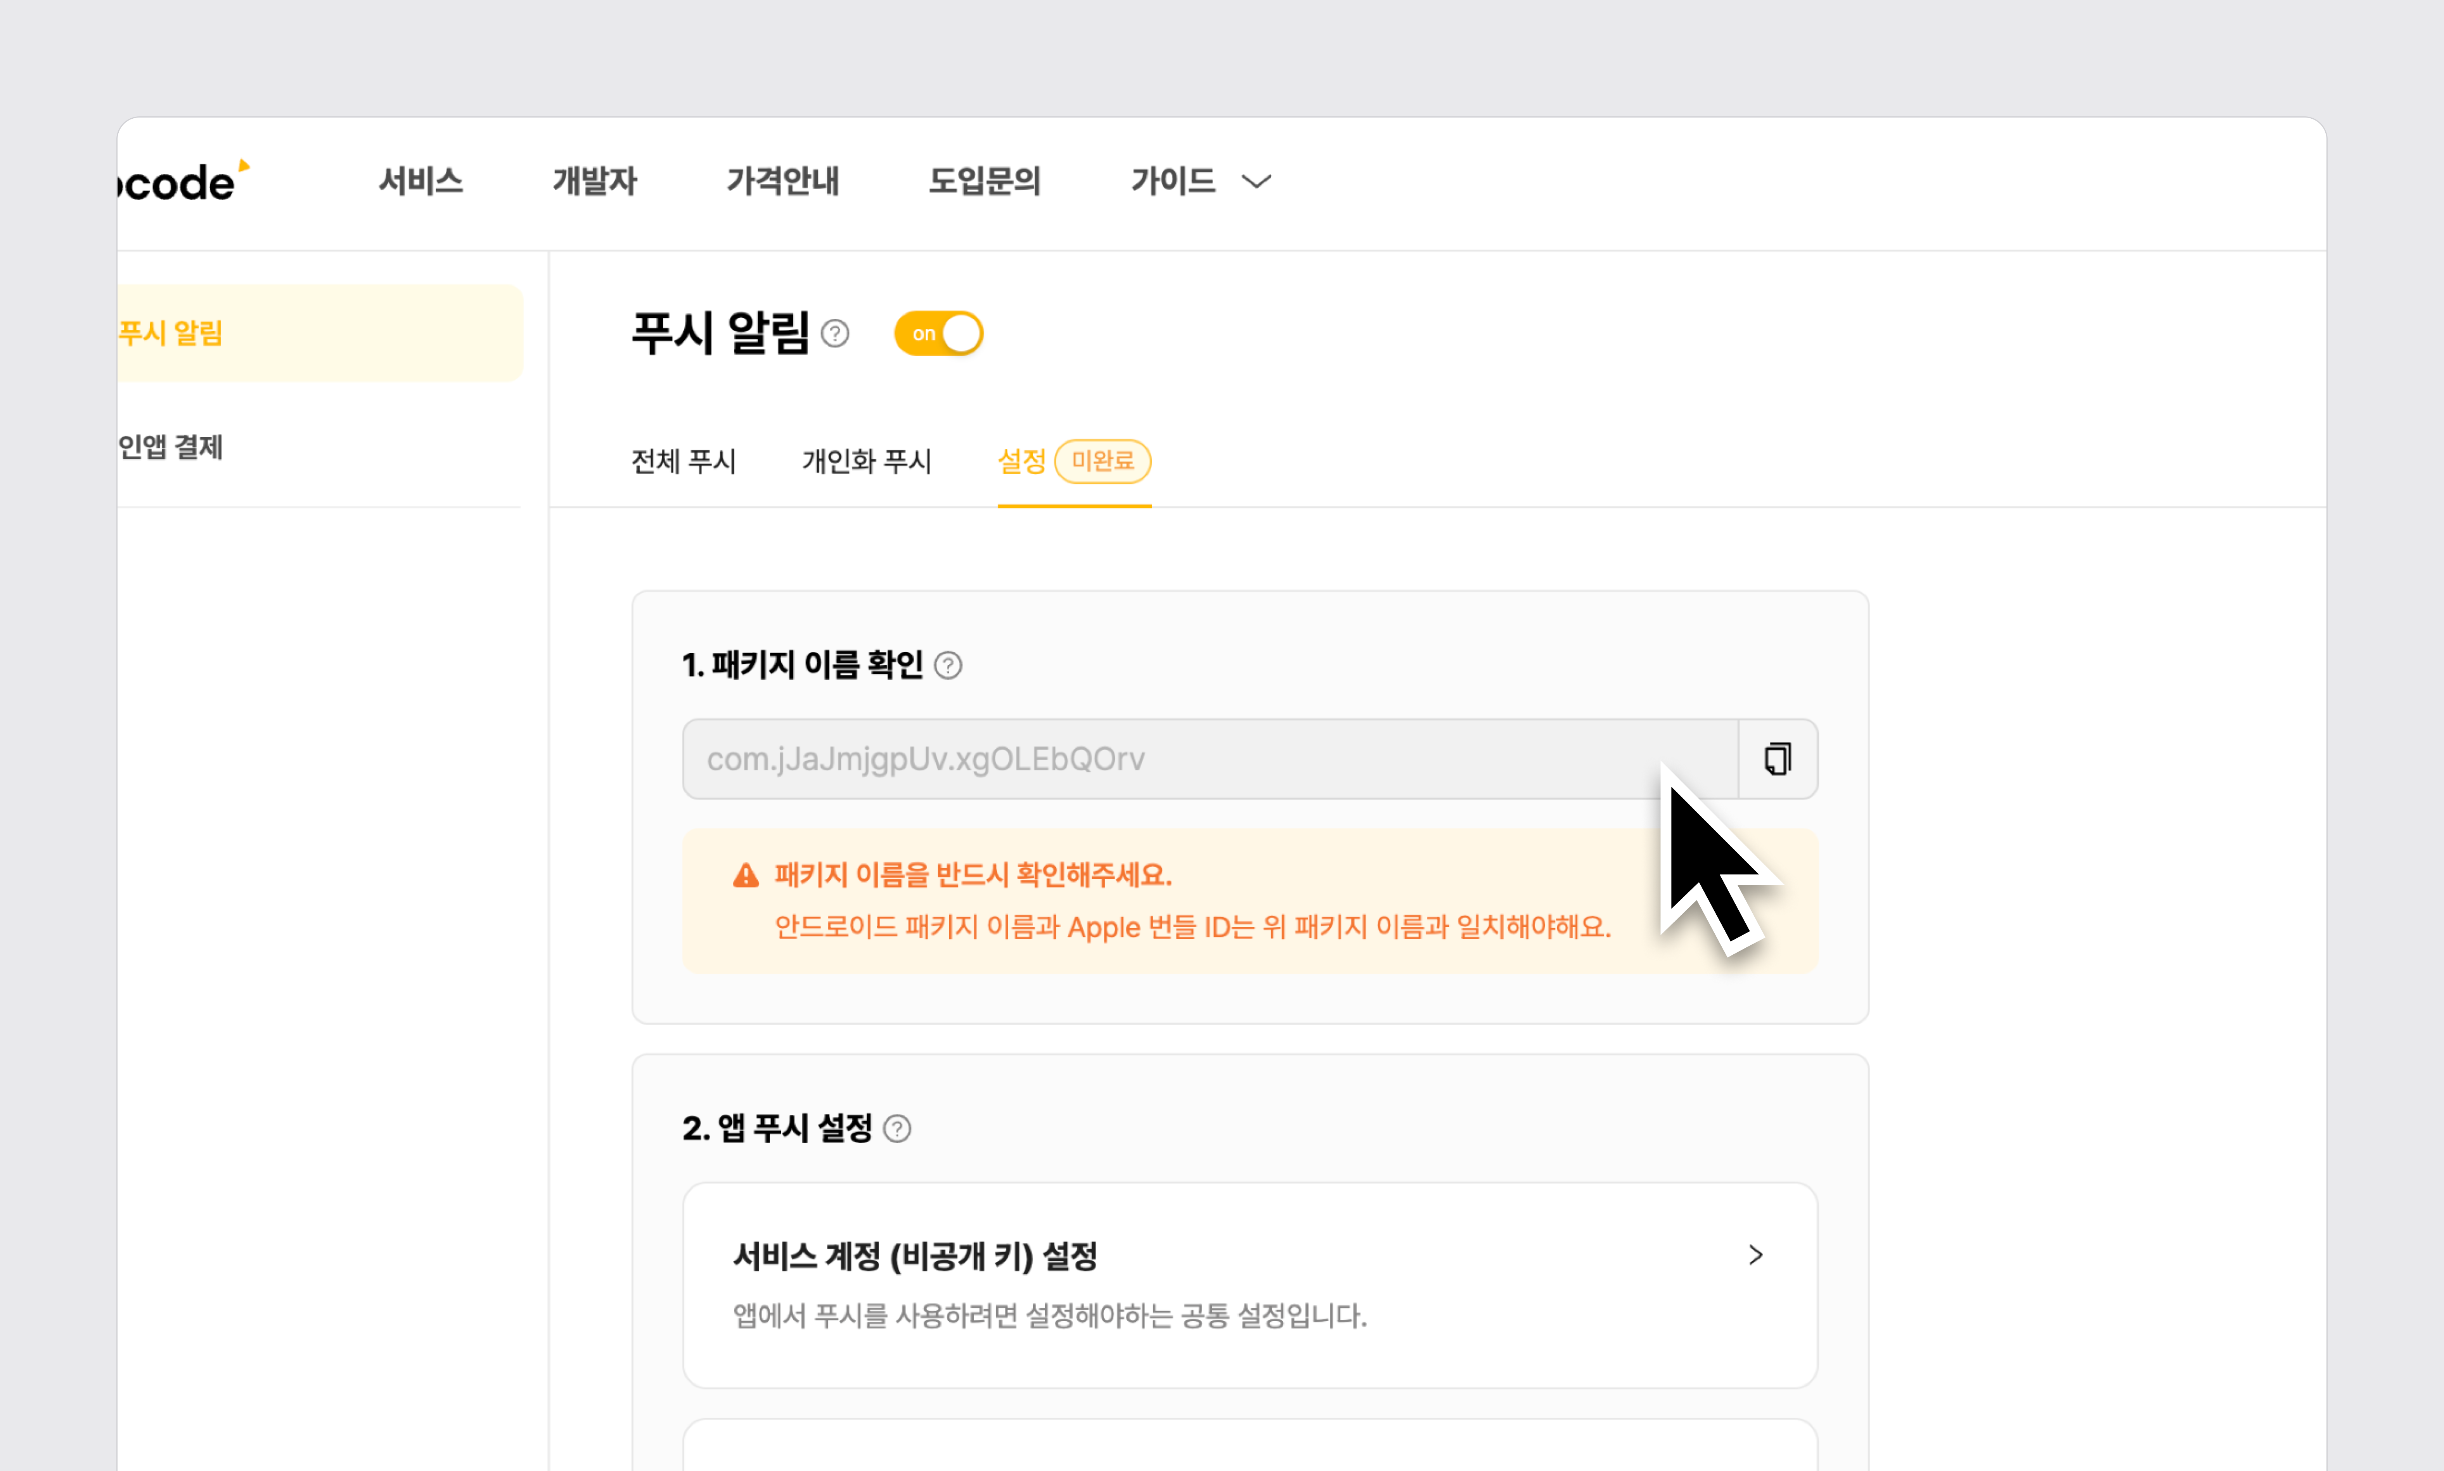Screen dimensions: 2444x1471
Task: Click the package name field com.jJaJmjgpUv.xgOLEbQOrv
Action: tap(1210, 759)
